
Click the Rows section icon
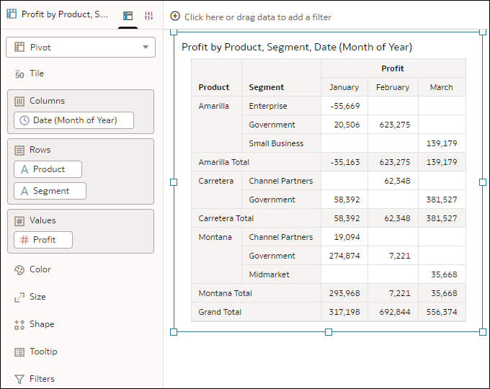pos(20,151)
